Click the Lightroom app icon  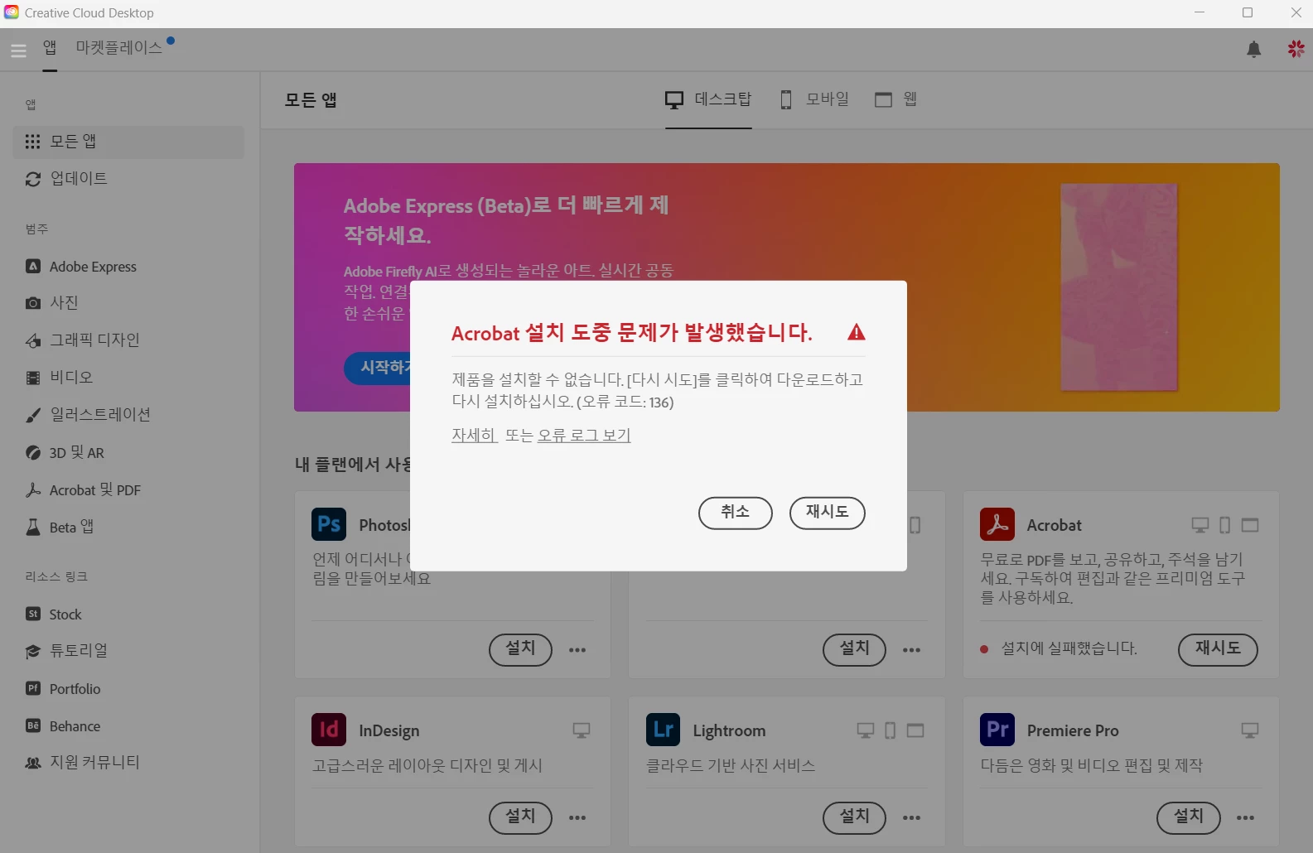[663, 730]
